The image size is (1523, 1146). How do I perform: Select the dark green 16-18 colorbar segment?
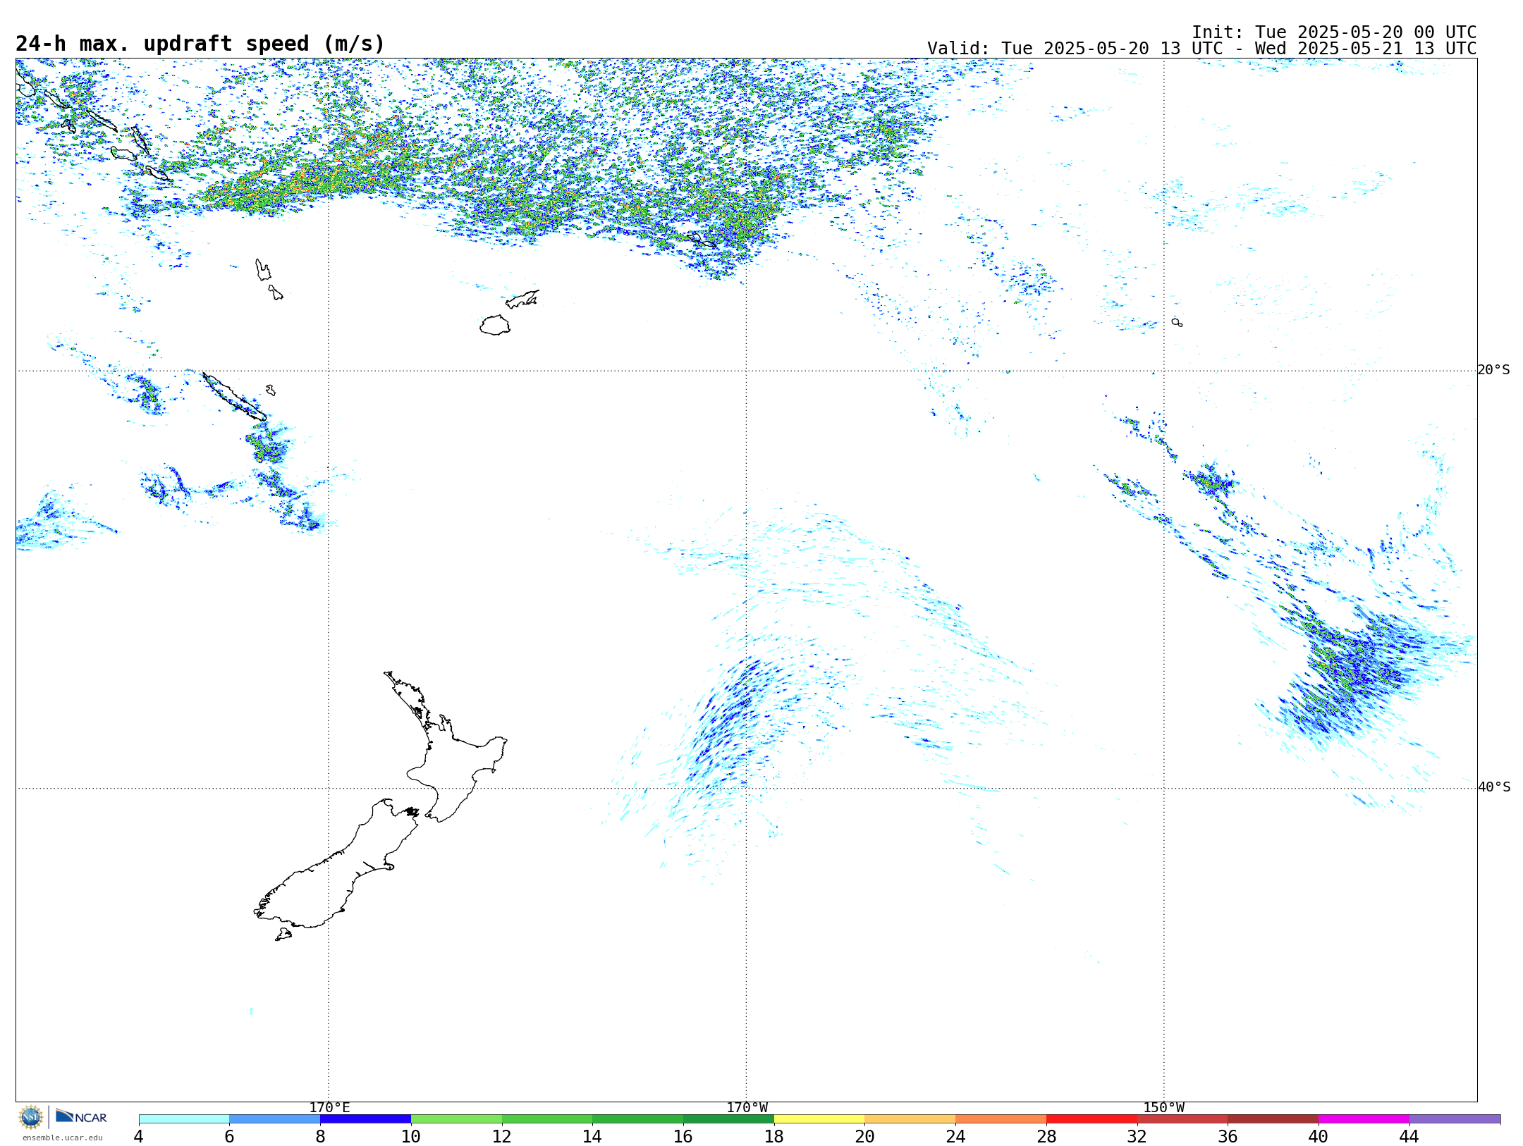[x=728, y=1119]
